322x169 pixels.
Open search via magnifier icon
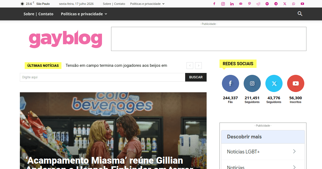[300, 14]
